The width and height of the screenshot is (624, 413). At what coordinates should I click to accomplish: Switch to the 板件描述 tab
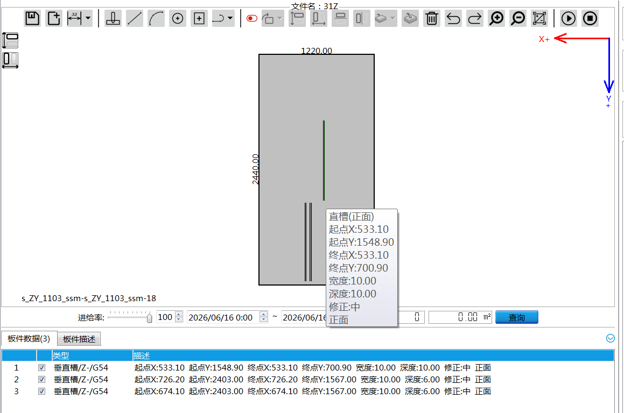point(79,339)
